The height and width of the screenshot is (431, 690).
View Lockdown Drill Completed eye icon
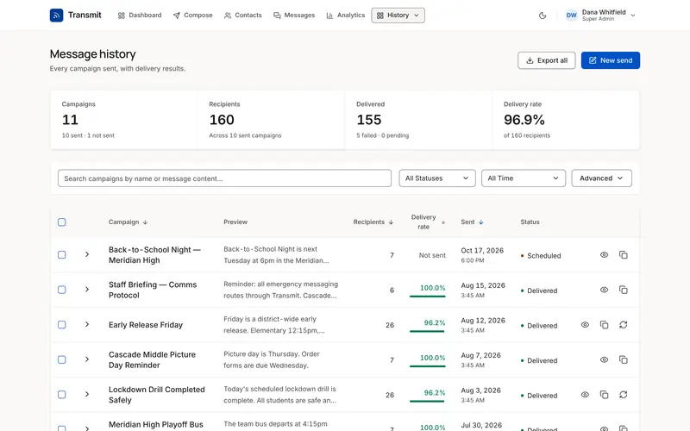[x=585, y=395]
